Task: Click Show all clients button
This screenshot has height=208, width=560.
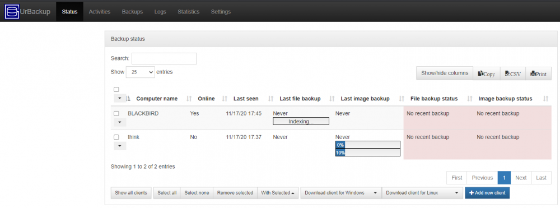Action: click(x=131, y=193)
